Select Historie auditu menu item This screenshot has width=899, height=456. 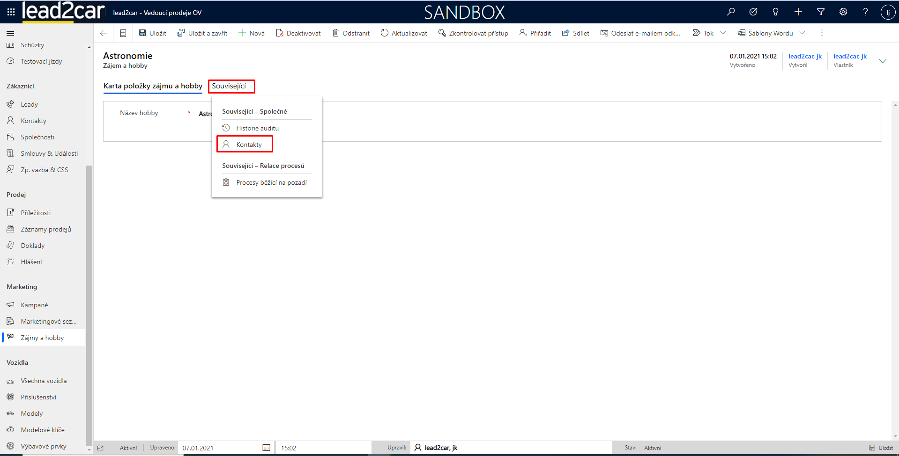tap(257, 128)
